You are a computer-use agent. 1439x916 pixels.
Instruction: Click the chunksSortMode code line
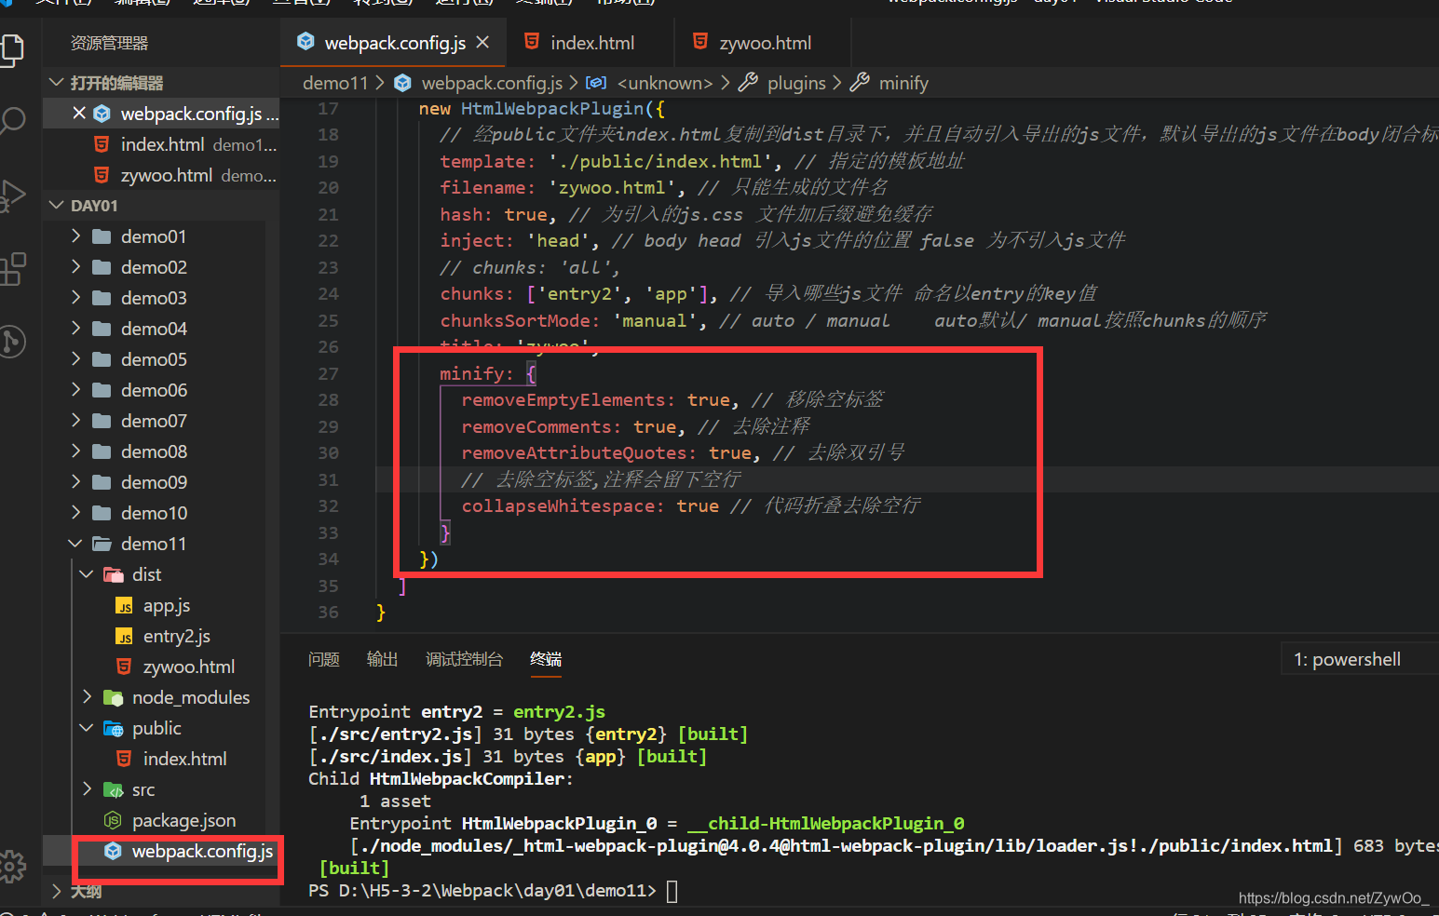pyautogui.click(x=853, y=320)
